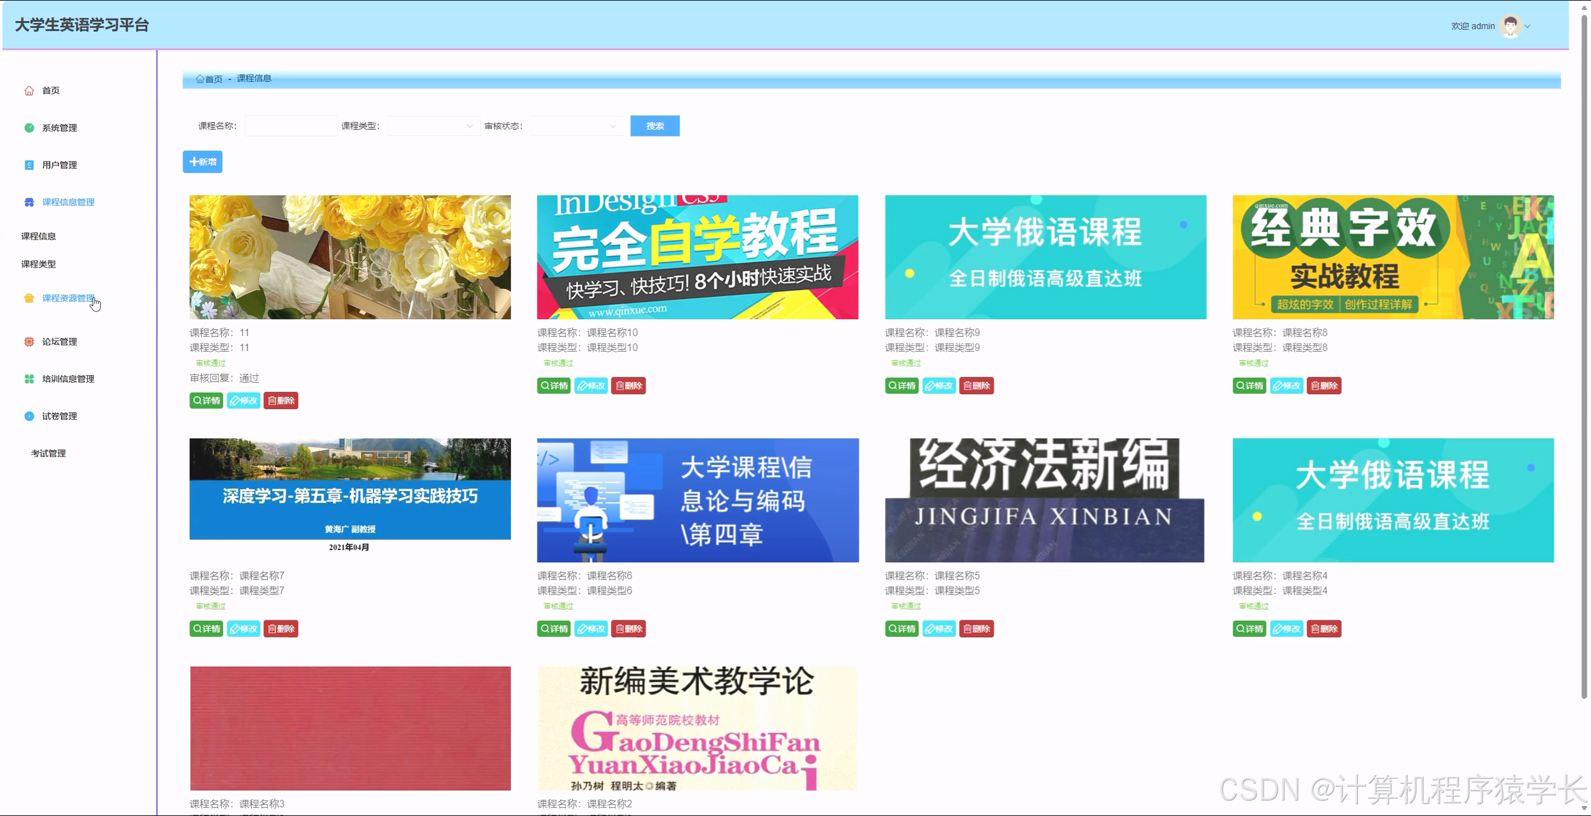
Task: Select the 试卷管理 exam paper icon
Action: click(29, 416)
